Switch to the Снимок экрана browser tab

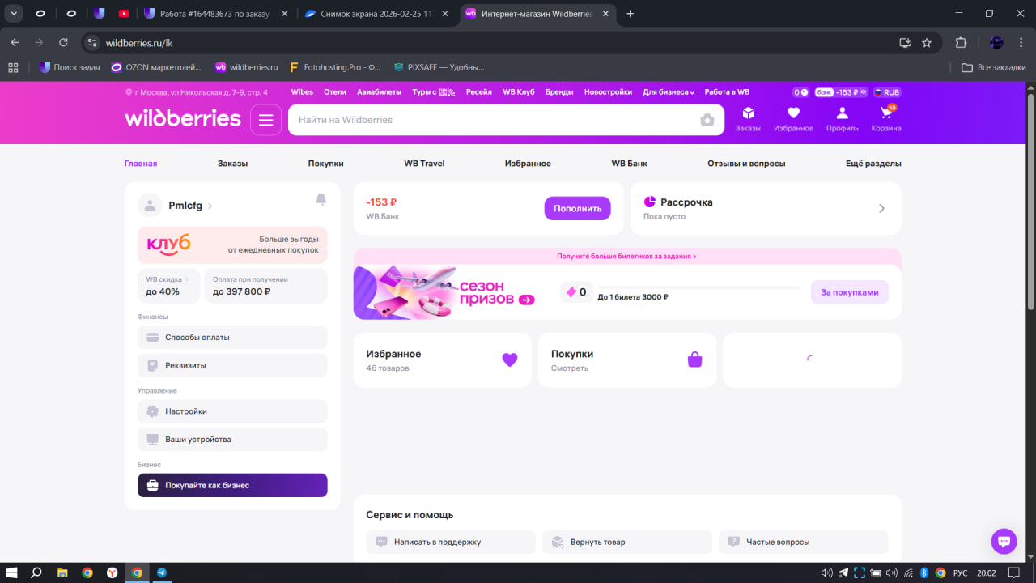point(376,14)
